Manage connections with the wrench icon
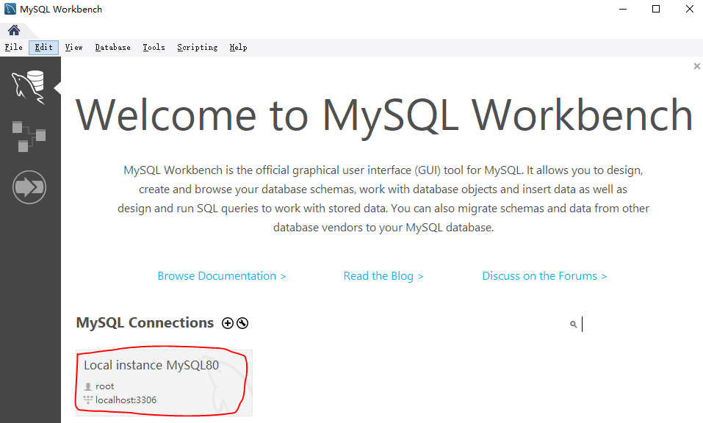 click(x=242, y=323)
